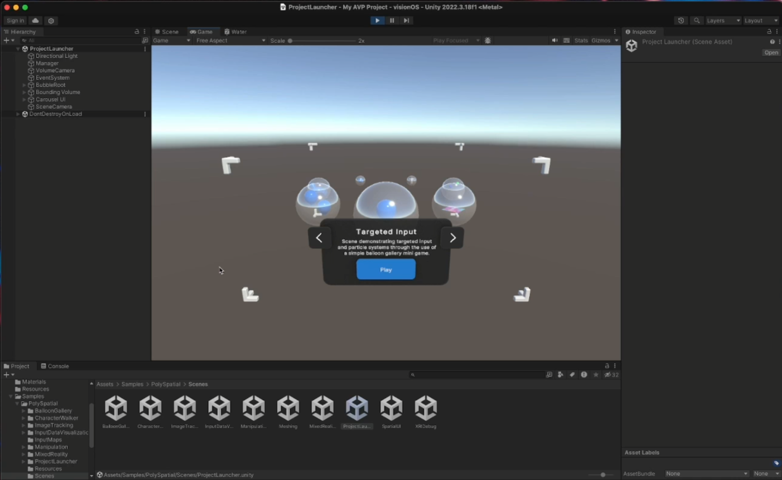This screenshot has width=782, height=480.
Task: Open the Layers dropdown
Action: click(723, 21)
